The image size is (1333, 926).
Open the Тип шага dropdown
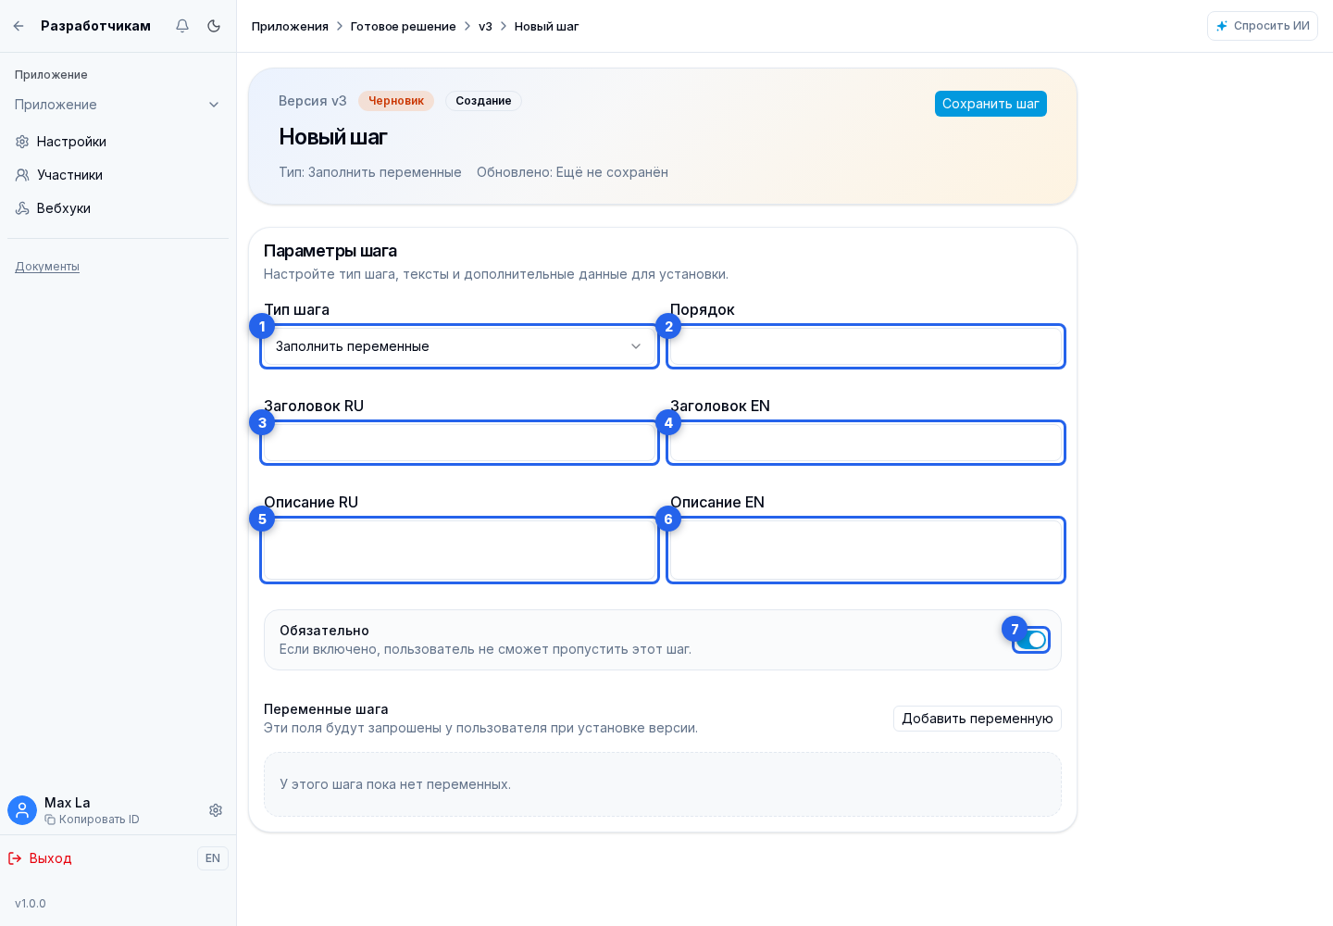[459, 346]
